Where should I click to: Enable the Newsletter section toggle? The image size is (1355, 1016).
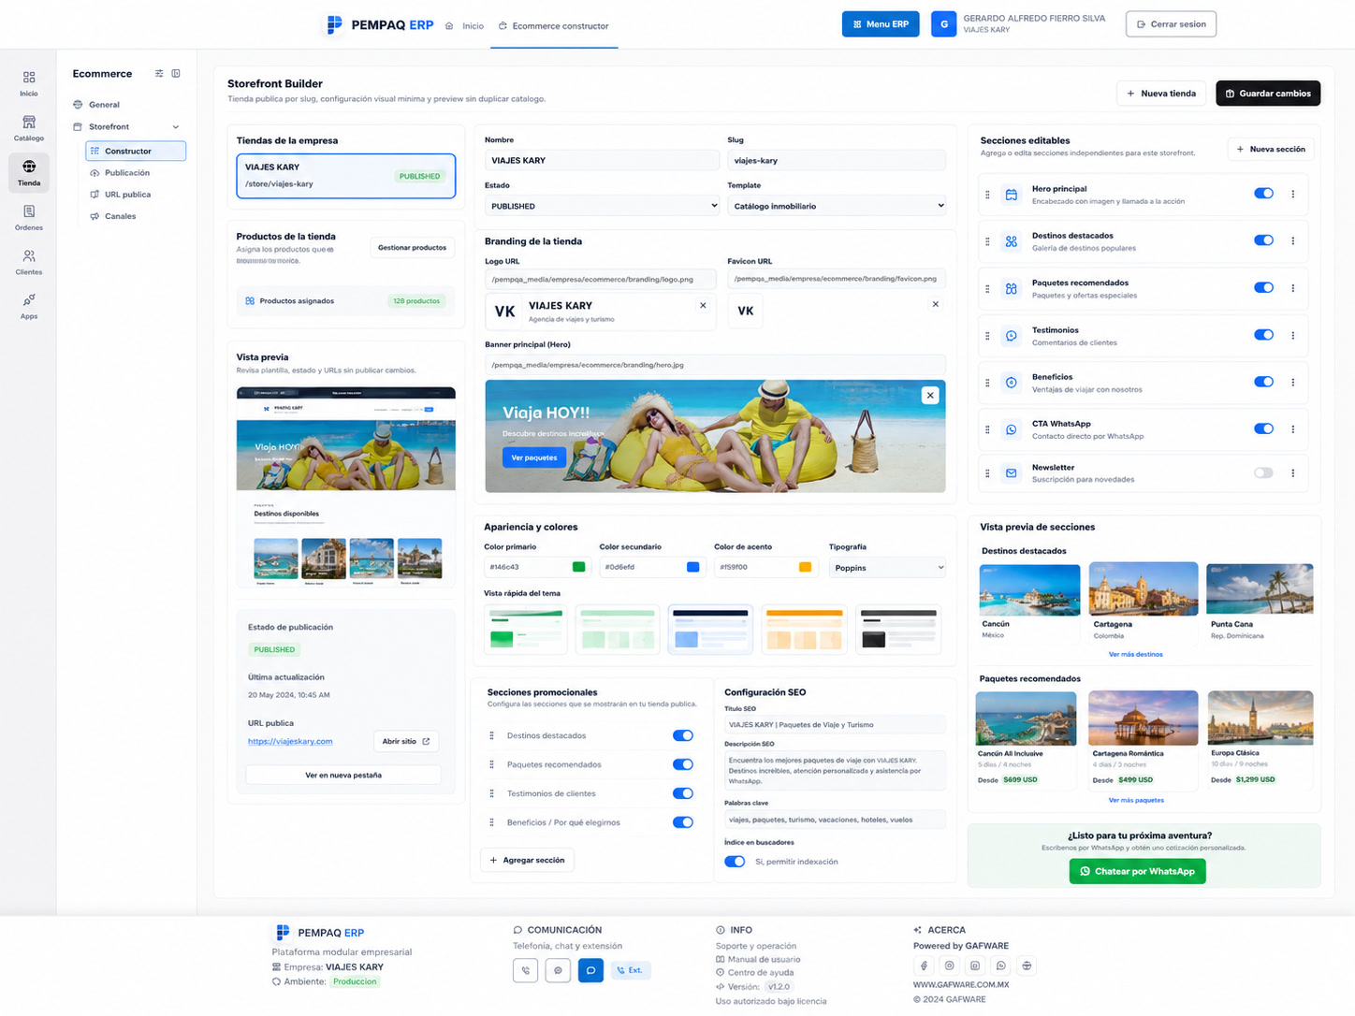click(x=1263, y=472)
